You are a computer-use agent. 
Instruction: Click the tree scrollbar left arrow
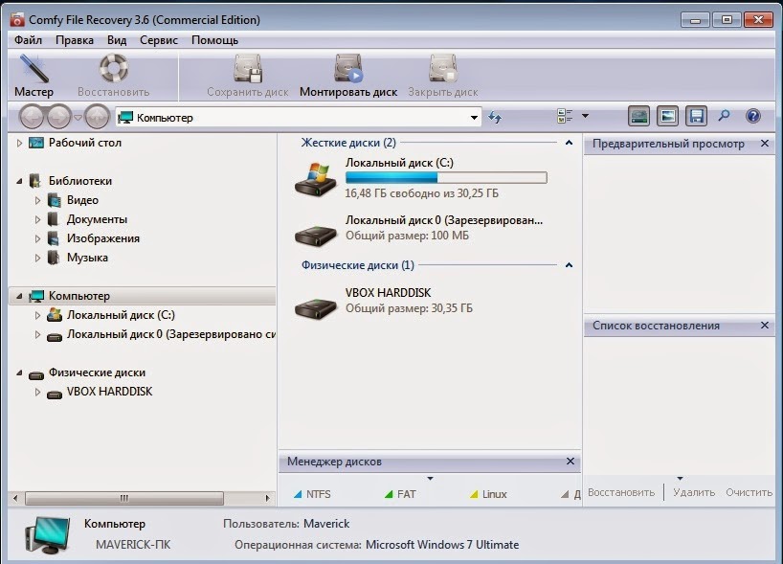click(15, 498)
